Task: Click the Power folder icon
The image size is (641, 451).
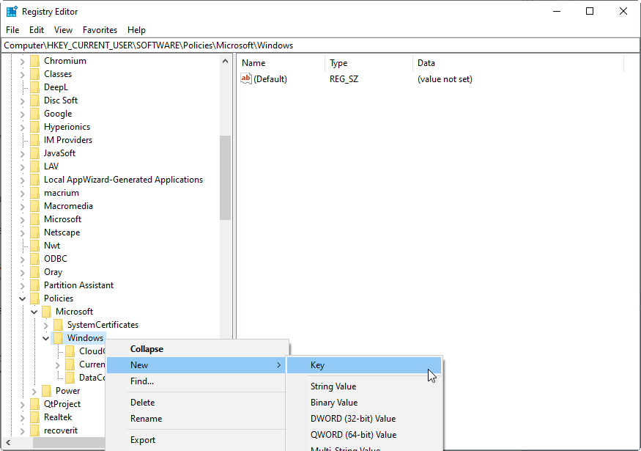Action: click(x=47, y=391)
